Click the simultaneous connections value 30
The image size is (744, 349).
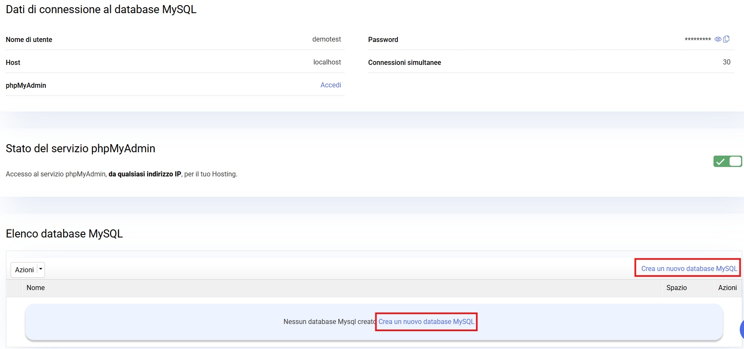726,62
